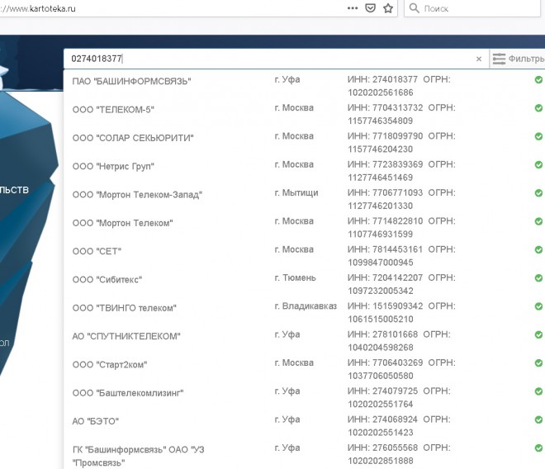This screenshot has width=545, height=469.
Task: Click the magnifier icon in browser search box
Action: (x=414, y=8)
